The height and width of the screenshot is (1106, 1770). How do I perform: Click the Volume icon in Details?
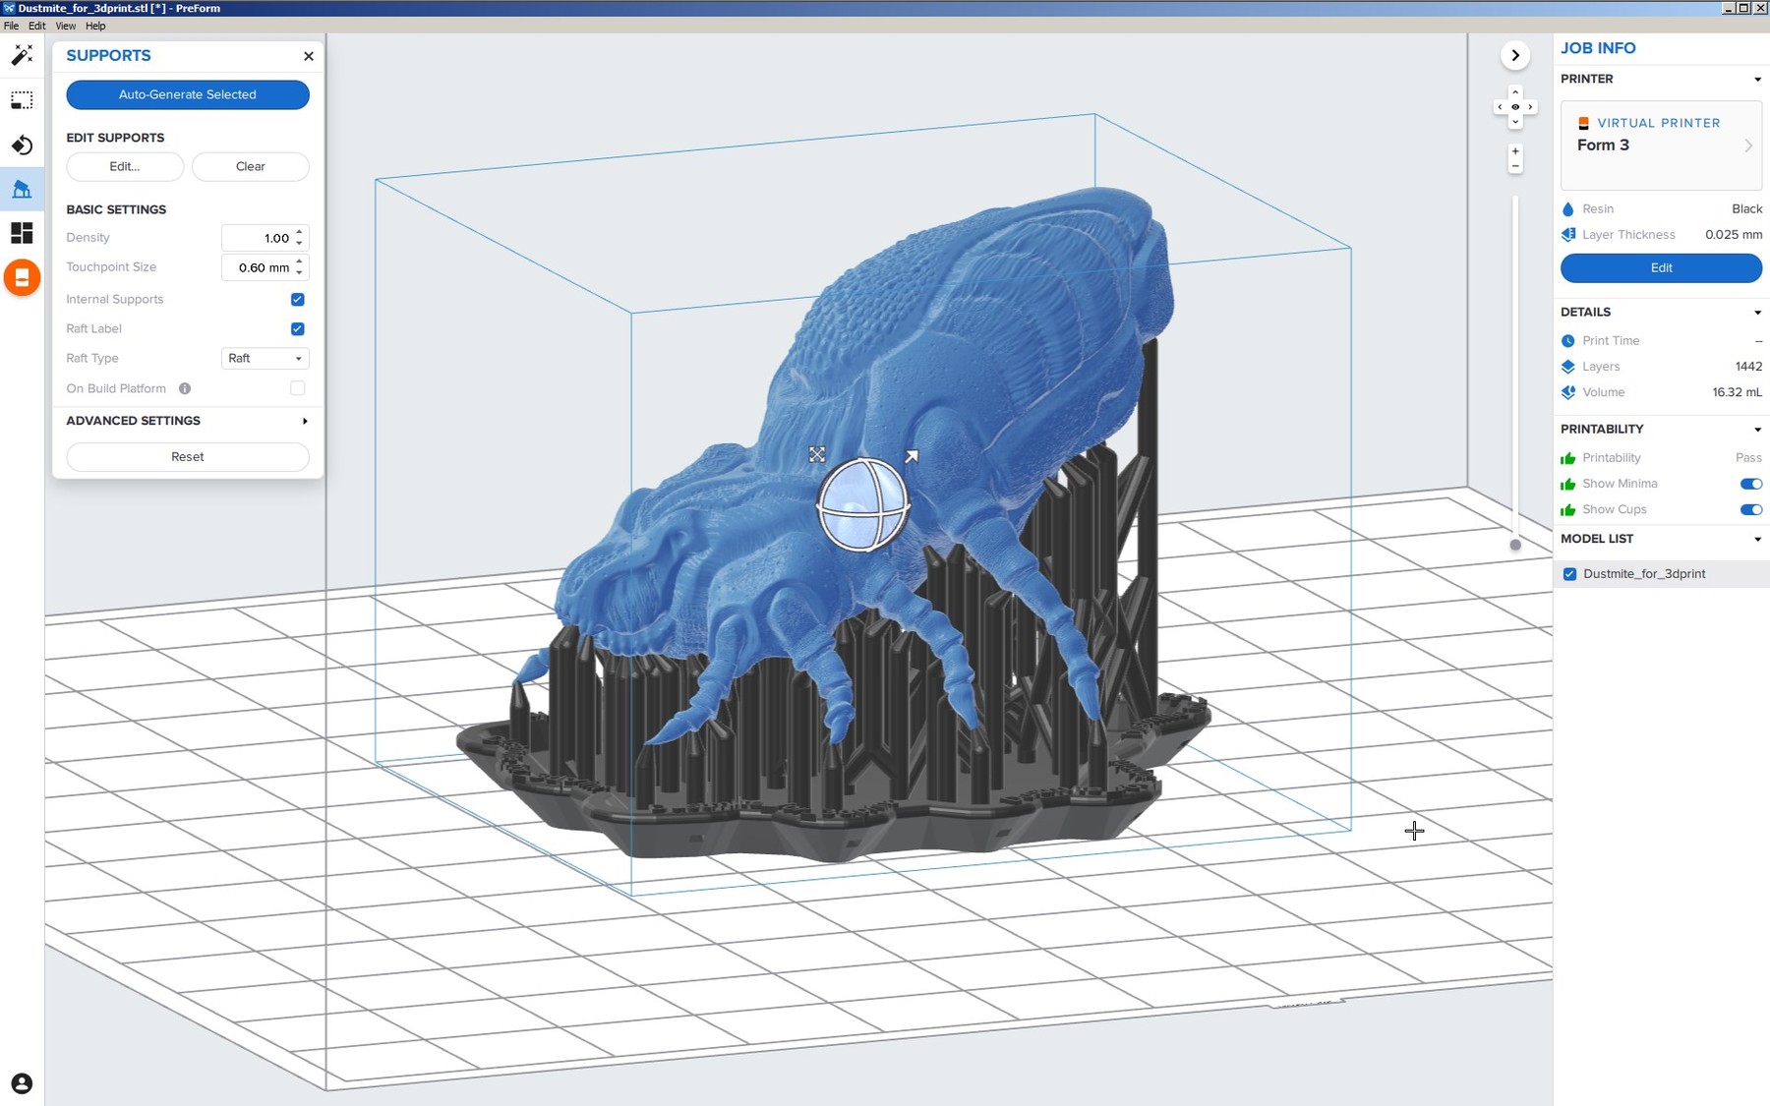tap(1567, 392)
